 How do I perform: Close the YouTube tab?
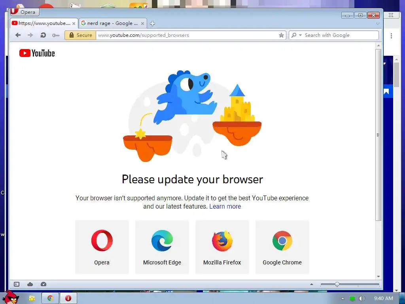74,23
